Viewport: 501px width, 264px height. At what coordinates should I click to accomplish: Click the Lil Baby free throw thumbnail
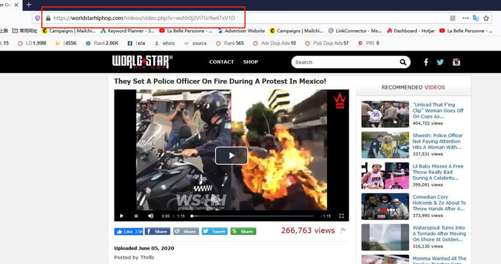385,176
